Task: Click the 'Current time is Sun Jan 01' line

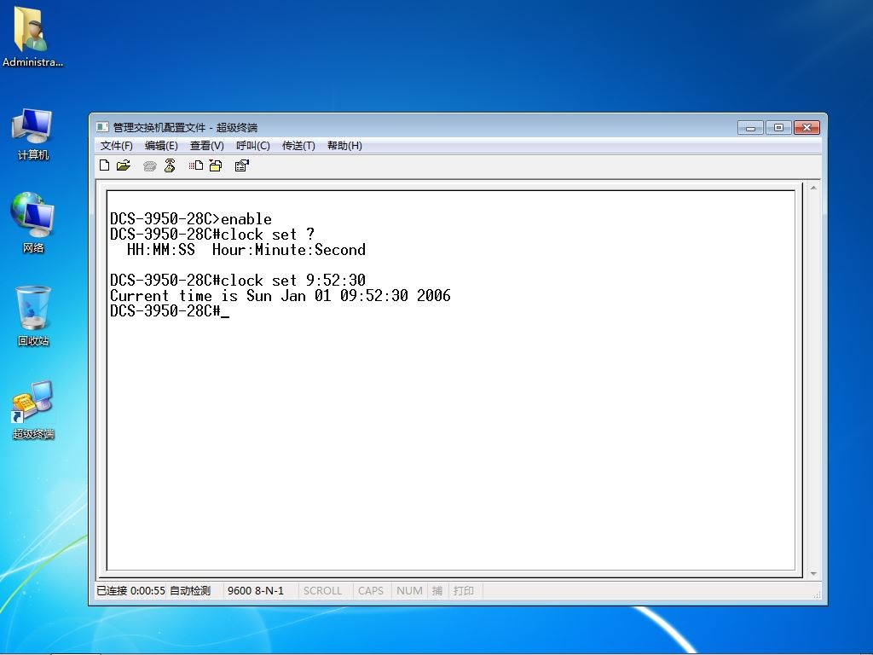Action: point(280,295)
